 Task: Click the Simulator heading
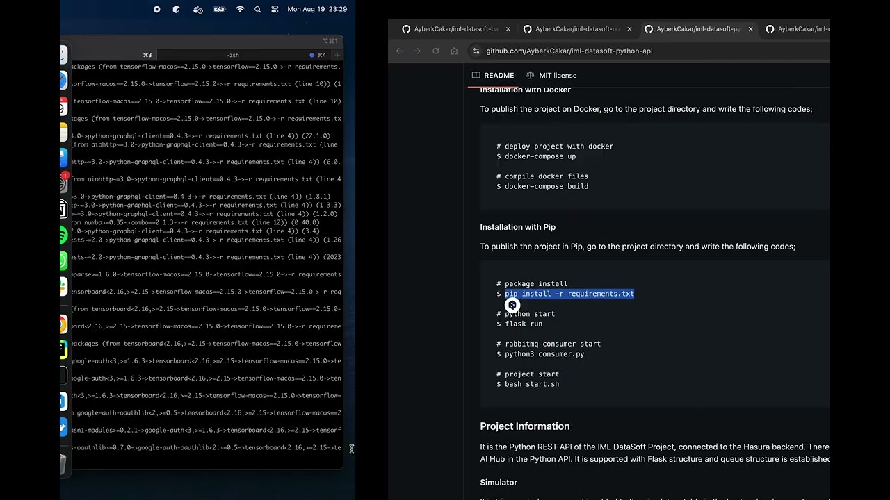click(x=499, y=482)
